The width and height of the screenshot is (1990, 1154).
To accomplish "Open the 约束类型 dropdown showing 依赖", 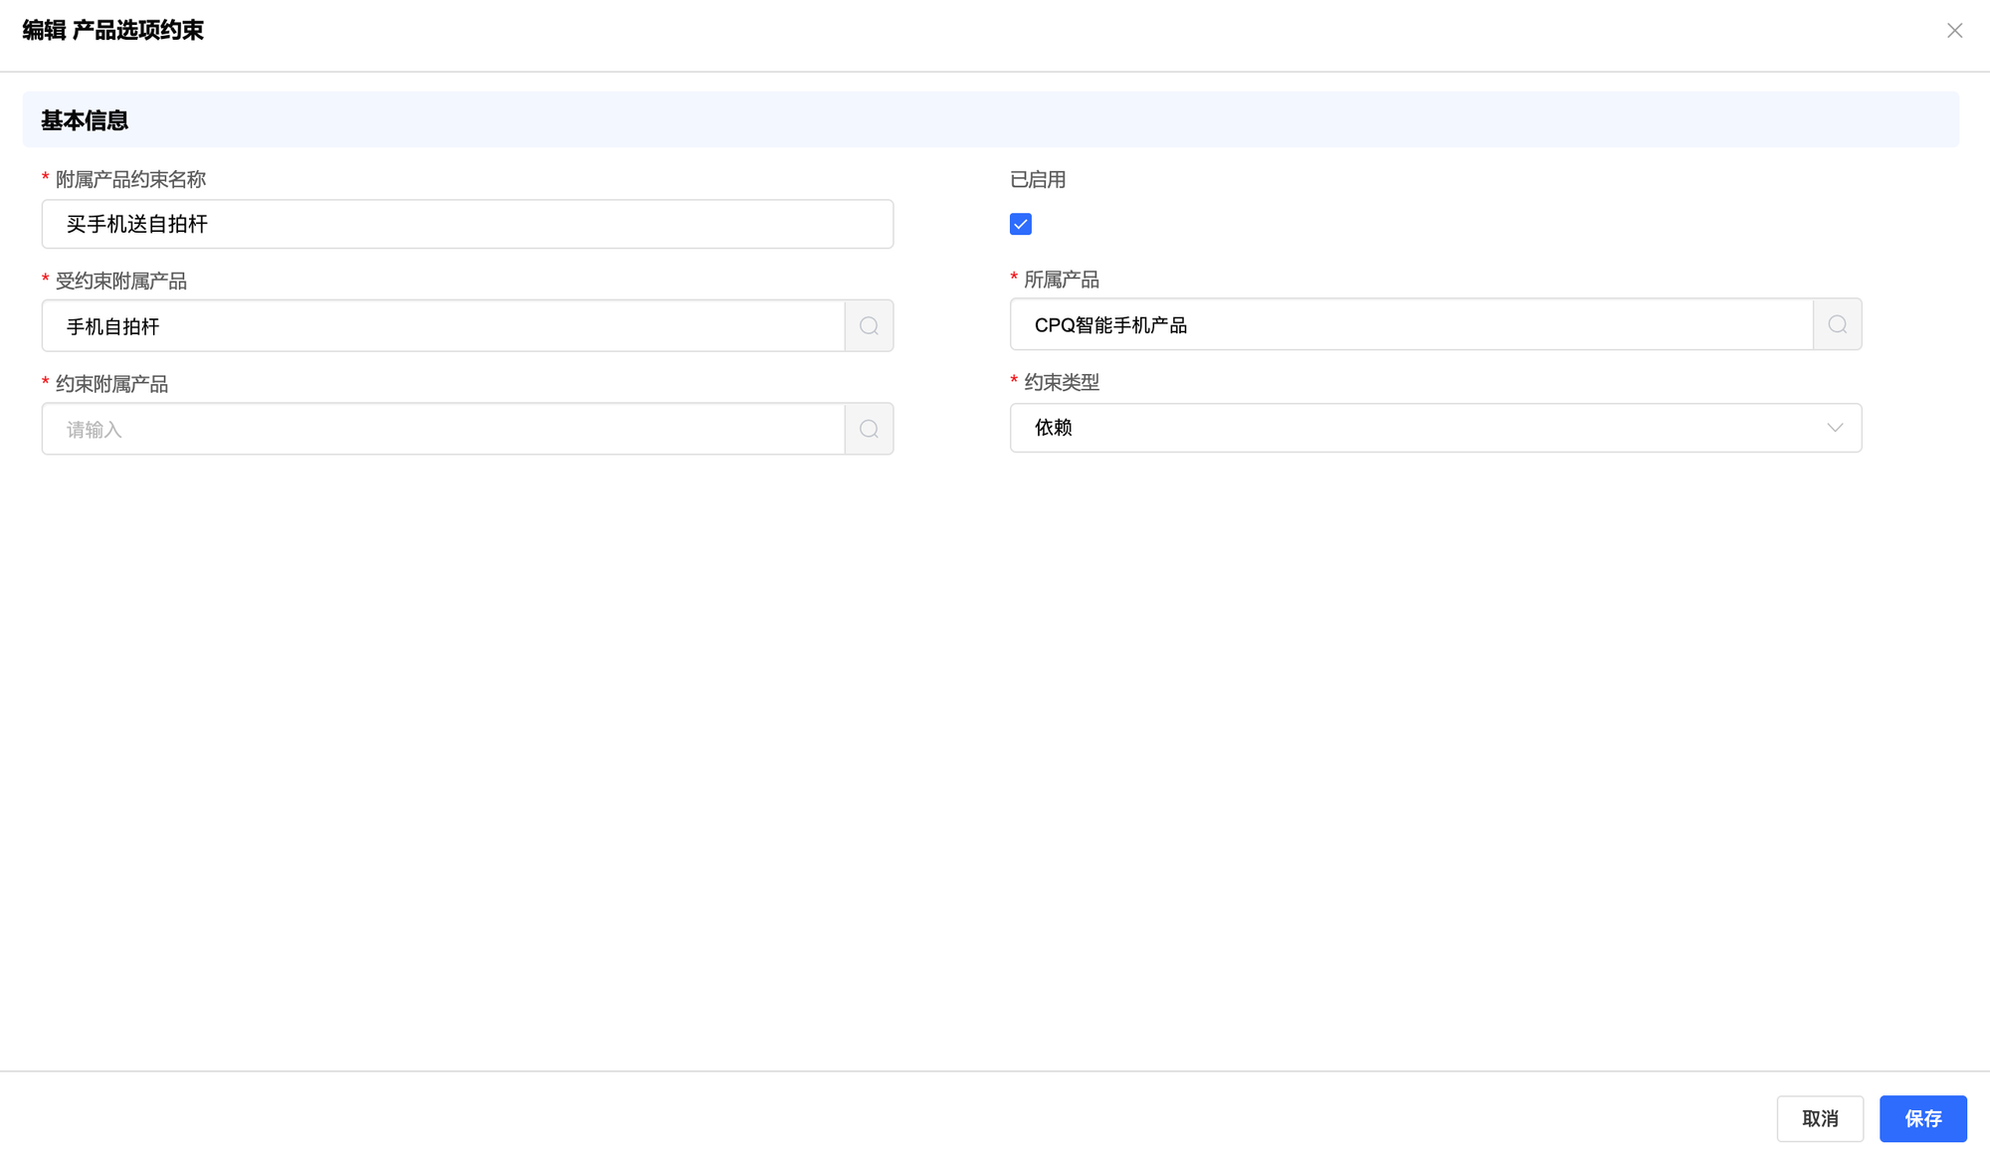I will tap(1423, 428).
